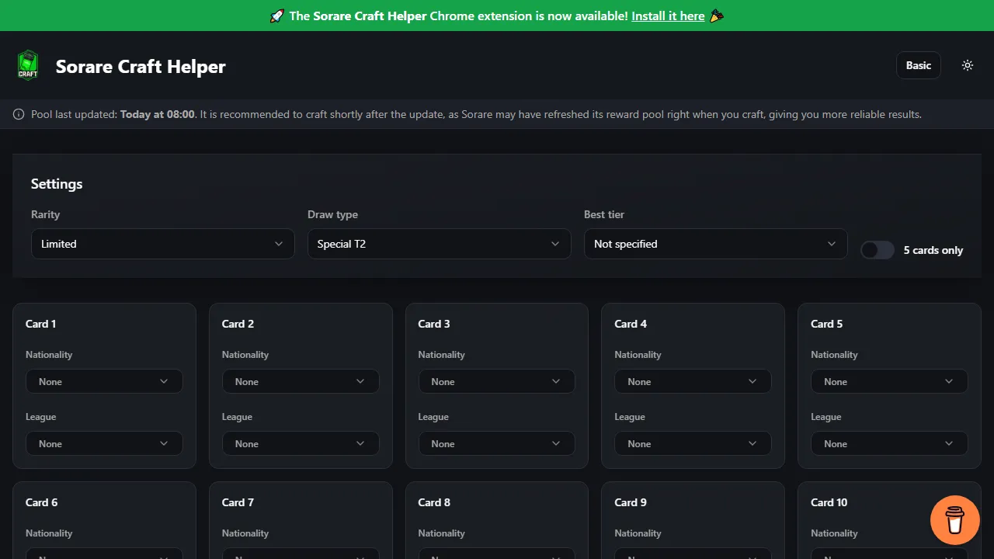Follow the Install it here link
This screenshot has width=994, height=559.
click(668, 16)
